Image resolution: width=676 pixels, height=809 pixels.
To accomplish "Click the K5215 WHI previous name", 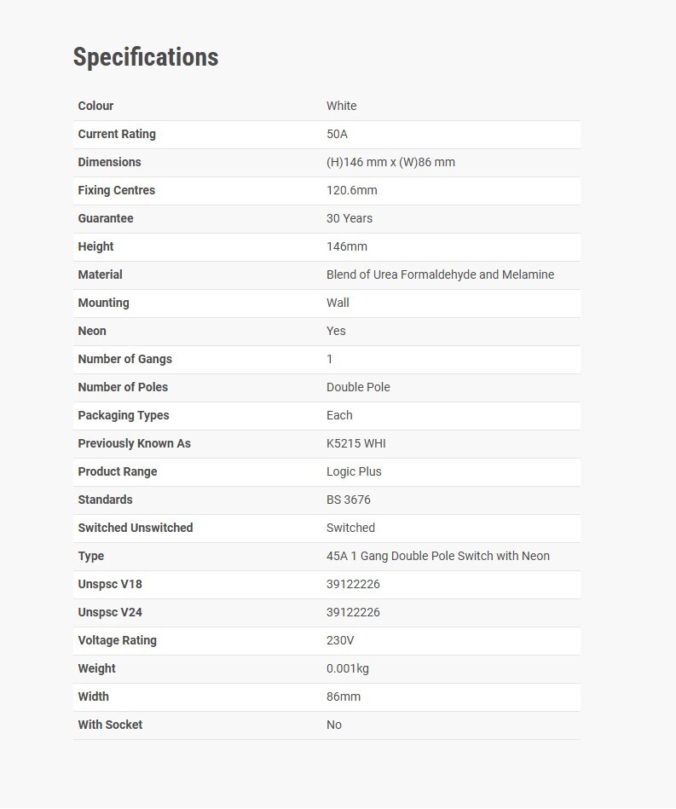I will pos(356,443).
